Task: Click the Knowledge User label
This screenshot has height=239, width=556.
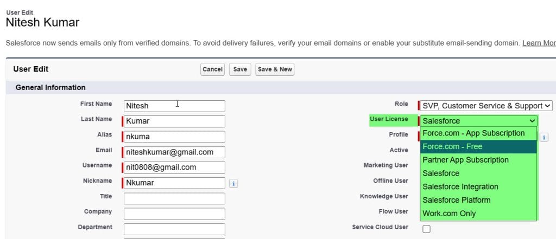Action: (384, 196)
